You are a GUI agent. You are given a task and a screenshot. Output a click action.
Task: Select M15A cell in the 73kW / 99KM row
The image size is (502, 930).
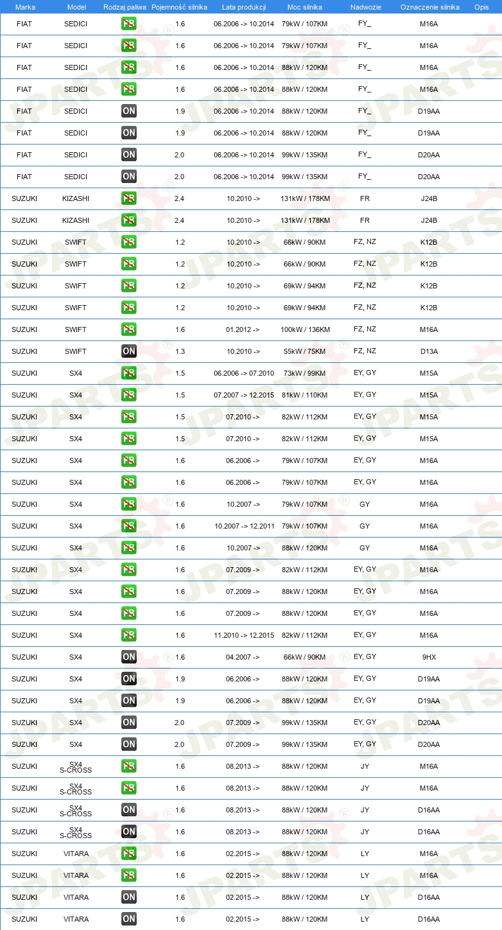point(429,373)
